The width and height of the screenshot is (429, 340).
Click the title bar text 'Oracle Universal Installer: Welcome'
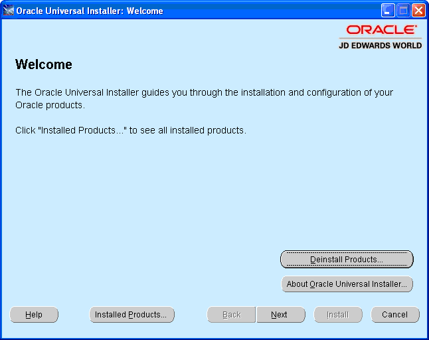(x=90, y=11)
